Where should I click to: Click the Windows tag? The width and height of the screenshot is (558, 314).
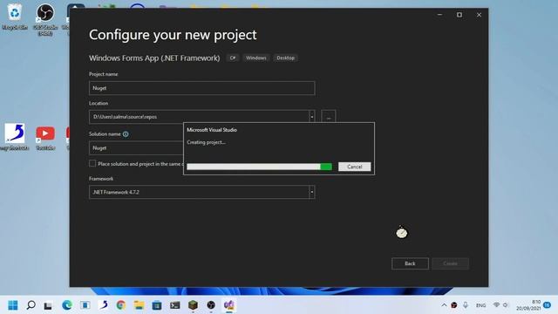tap(255, 58)
